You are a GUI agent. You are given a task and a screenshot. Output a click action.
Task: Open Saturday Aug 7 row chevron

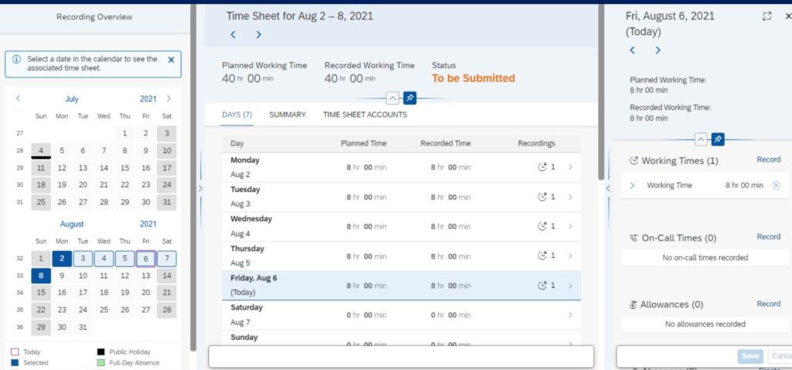(x=570, y=315)
